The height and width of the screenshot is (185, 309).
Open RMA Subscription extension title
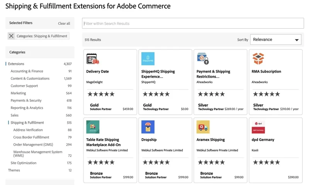[x=266, y=71]
